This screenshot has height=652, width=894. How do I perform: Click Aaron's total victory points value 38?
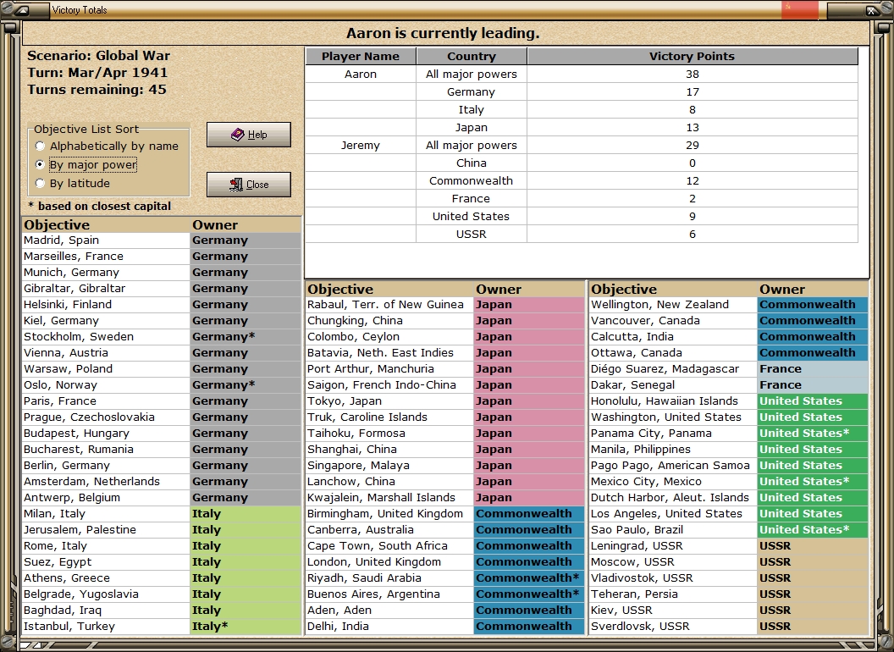click(x=693, y=75)
